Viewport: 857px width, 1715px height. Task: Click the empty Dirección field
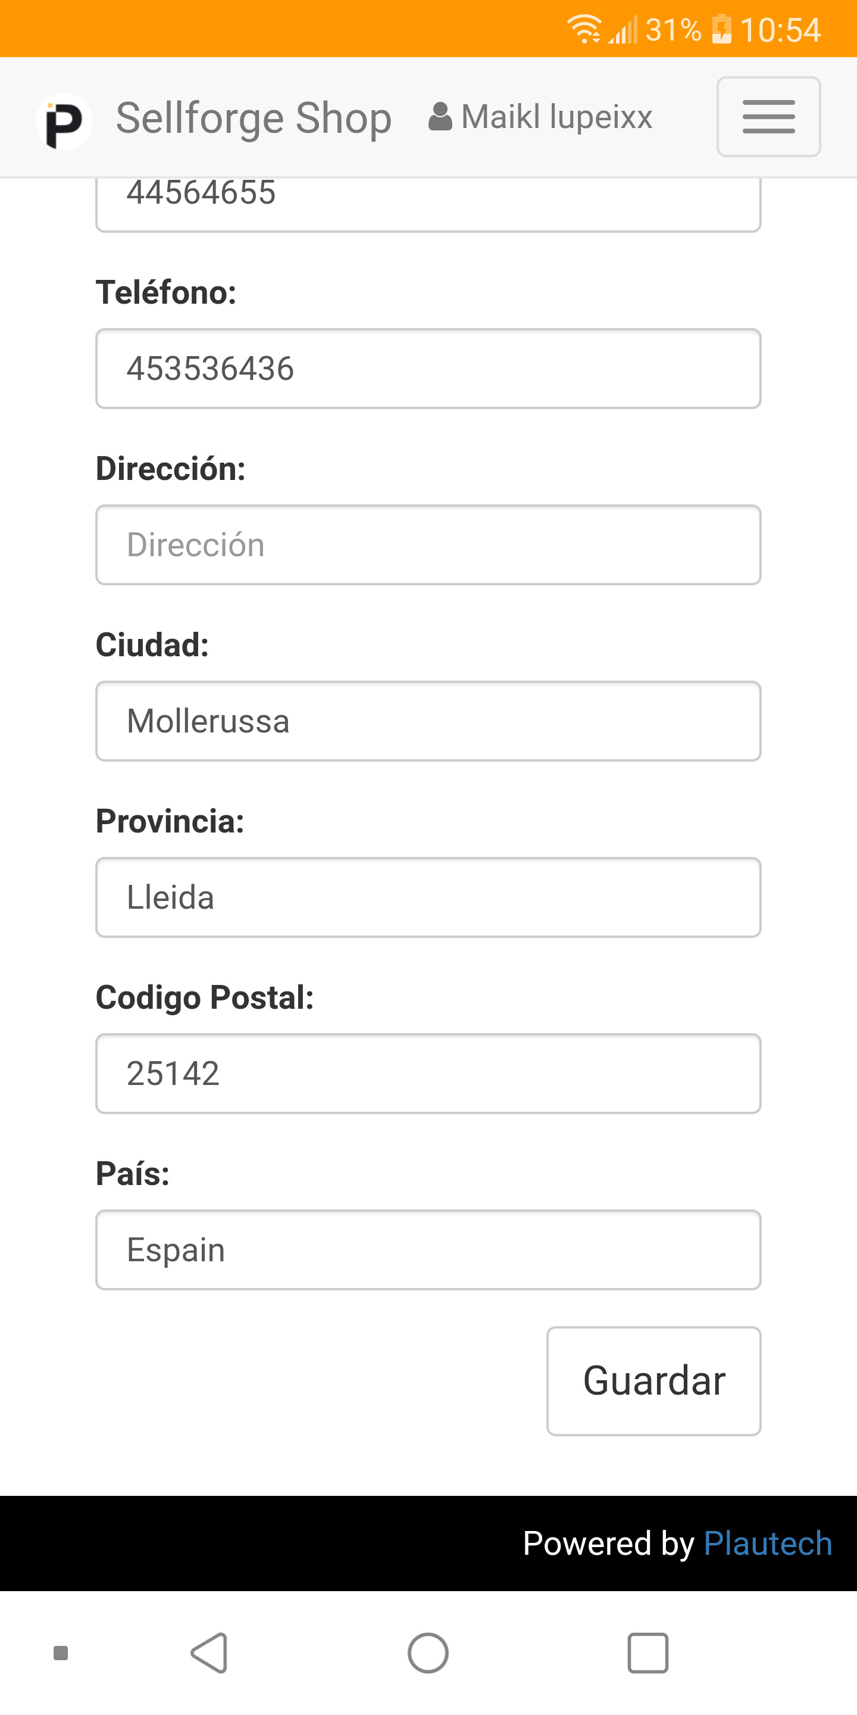pos(428,545)
